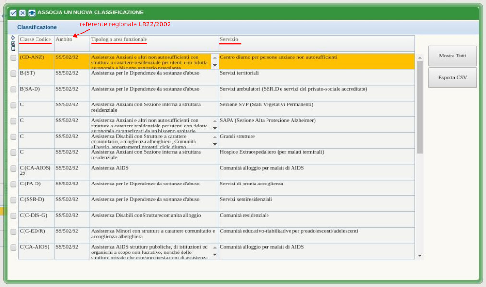This screenshot has width=486, height=287.
Task: Click the diamond icon above the row checkboxes
Action: (x=13, y=38)
